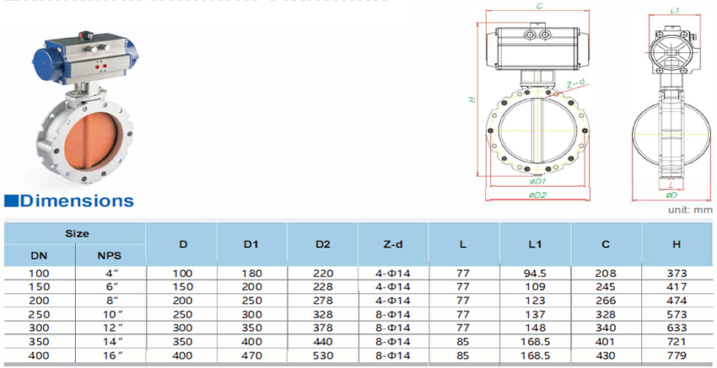Select the 573 H value
Screen dimensions: 717x368
pos(677,315)
